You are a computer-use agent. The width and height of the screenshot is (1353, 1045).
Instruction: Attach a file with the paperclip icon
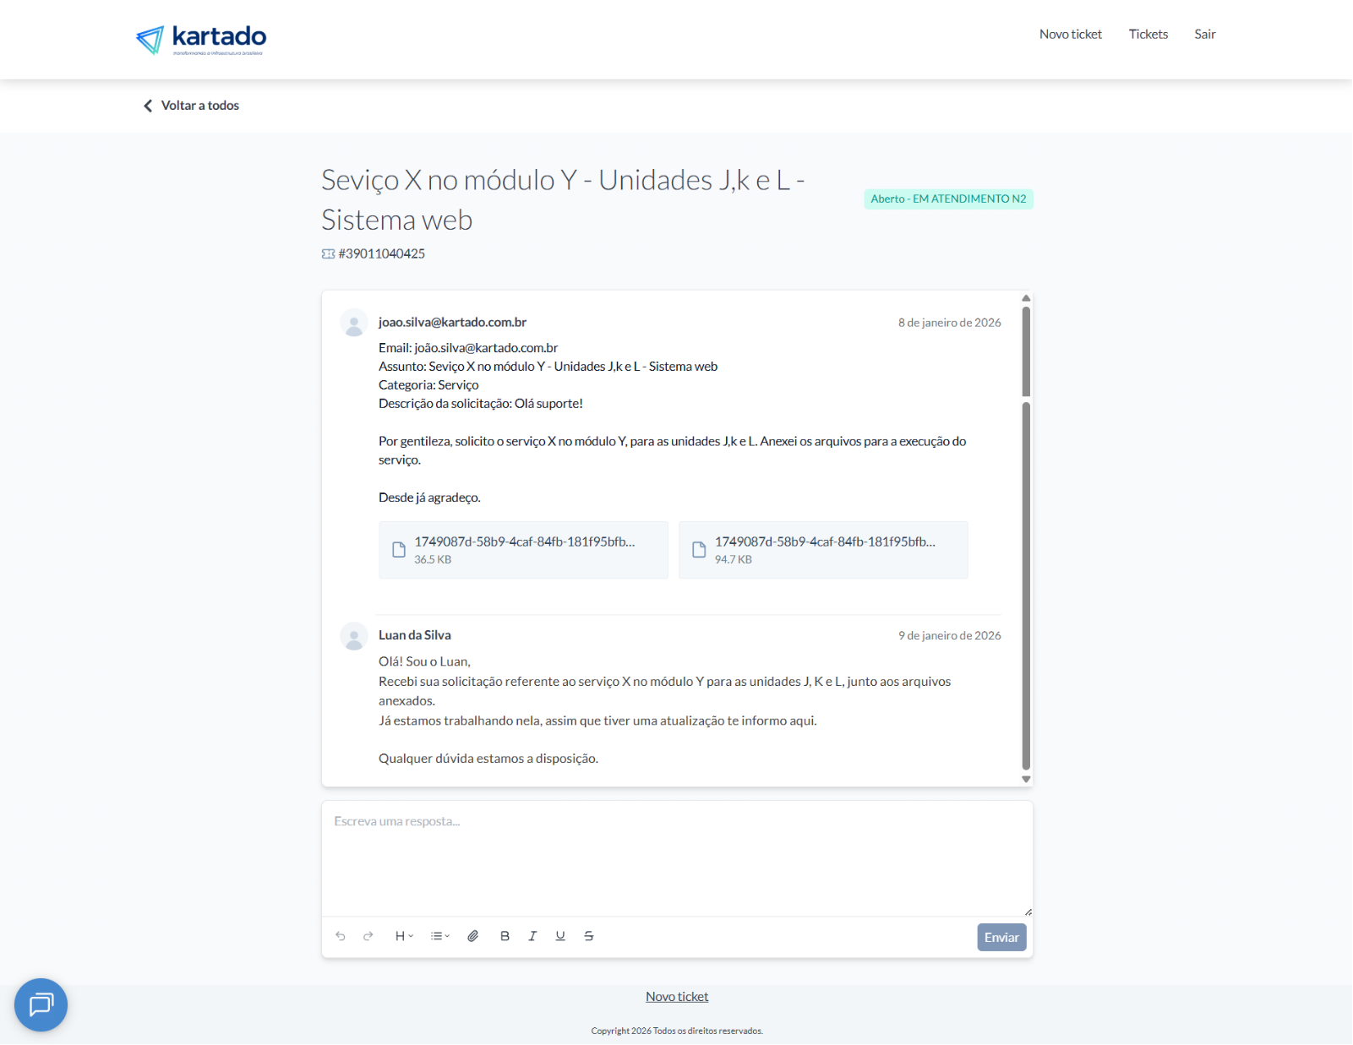(473, 936)
